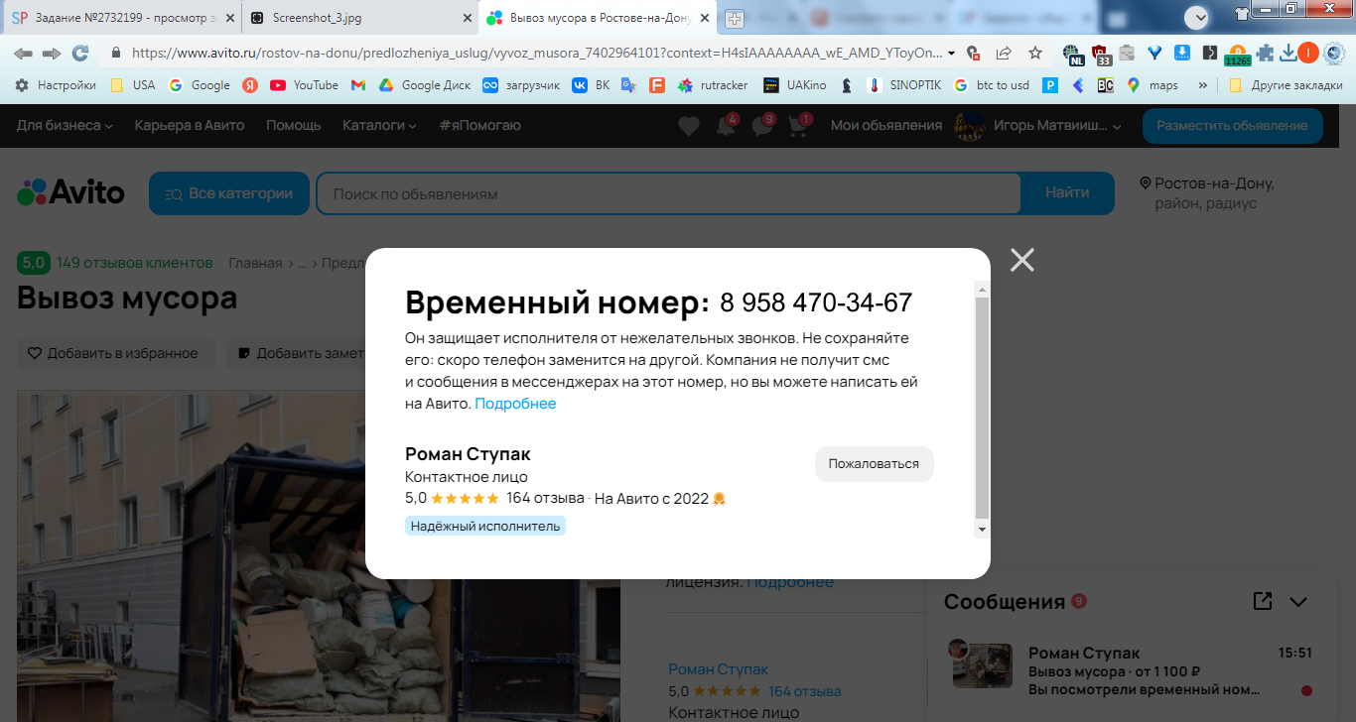Click the popup's vertical scrollbar thumb
This screenshot has width=1356, height=722.
983,408
